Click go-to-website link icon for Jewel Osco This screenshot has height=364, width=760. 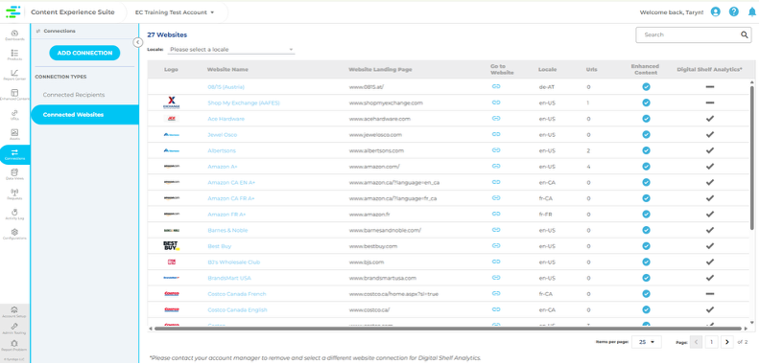(496, 134)
